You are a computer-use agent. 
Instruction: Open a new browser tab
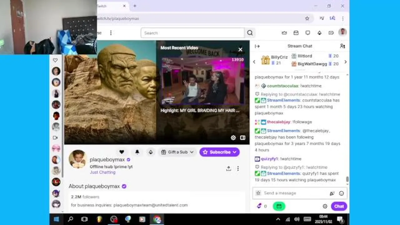(x=135, y=6)
